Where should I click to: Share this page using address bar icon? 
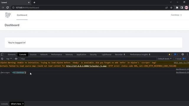167,8
